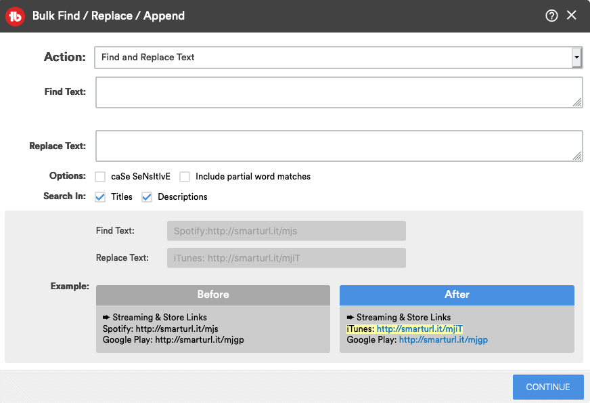Enable Include partial word matches option

tap(184, 177)
